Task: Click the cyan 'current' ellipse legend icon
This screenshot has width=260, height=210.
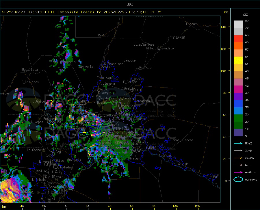Action: 238,179
